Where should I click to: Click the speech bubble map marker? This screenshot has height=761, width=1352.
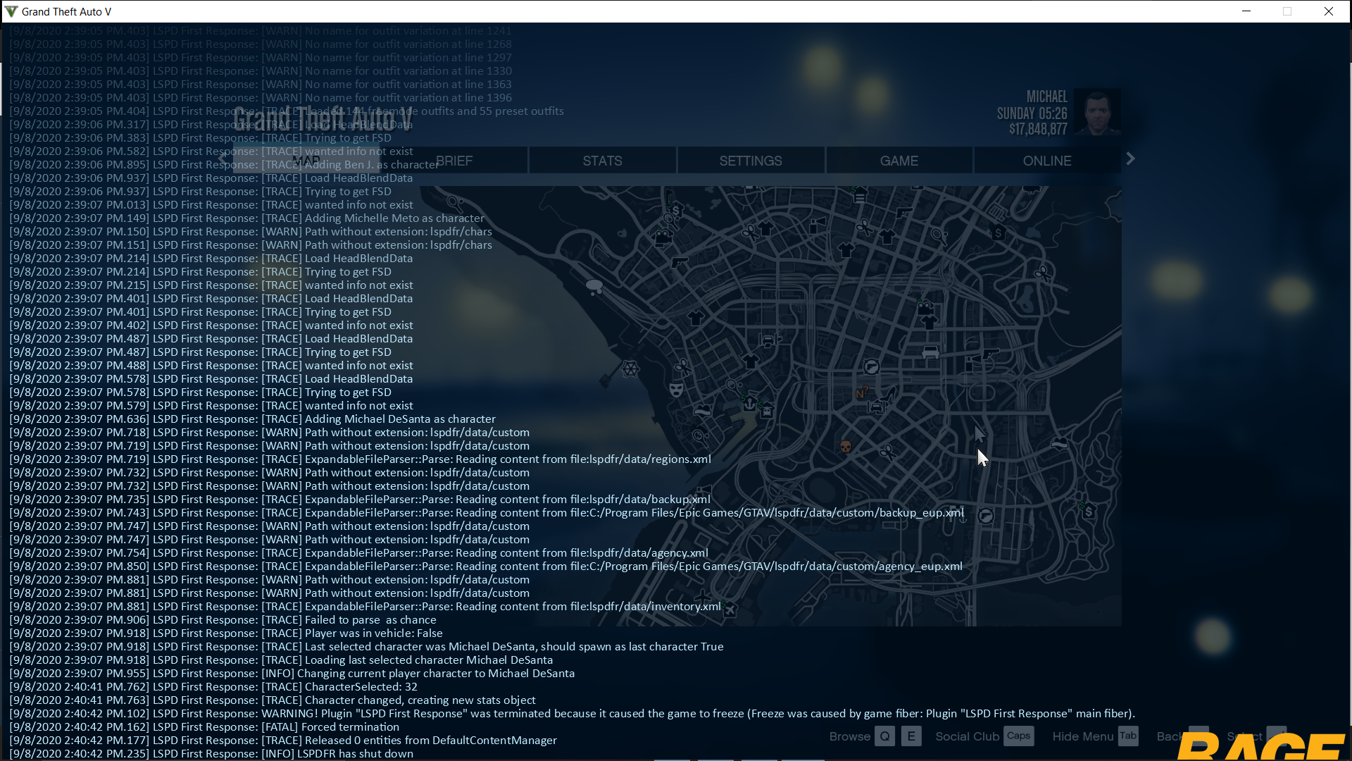[594, 286]
